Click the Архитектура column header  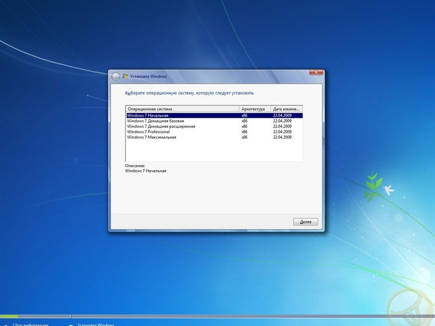tap(254, 109)
